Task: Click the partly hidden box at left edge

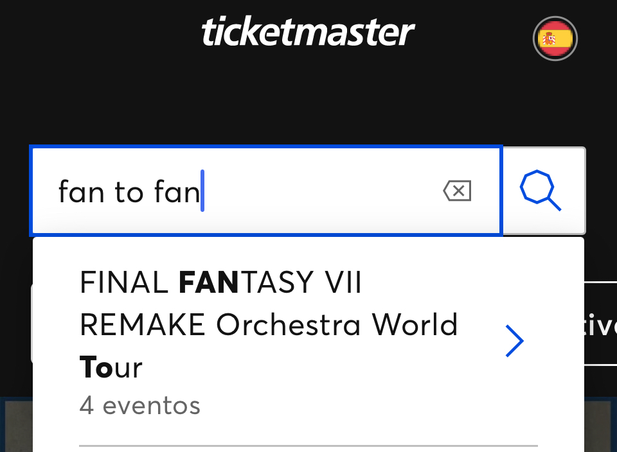Action: pos(31,324)
